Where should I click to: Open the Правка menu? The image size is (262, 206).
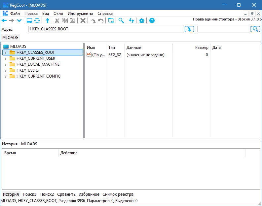point(31,14)
